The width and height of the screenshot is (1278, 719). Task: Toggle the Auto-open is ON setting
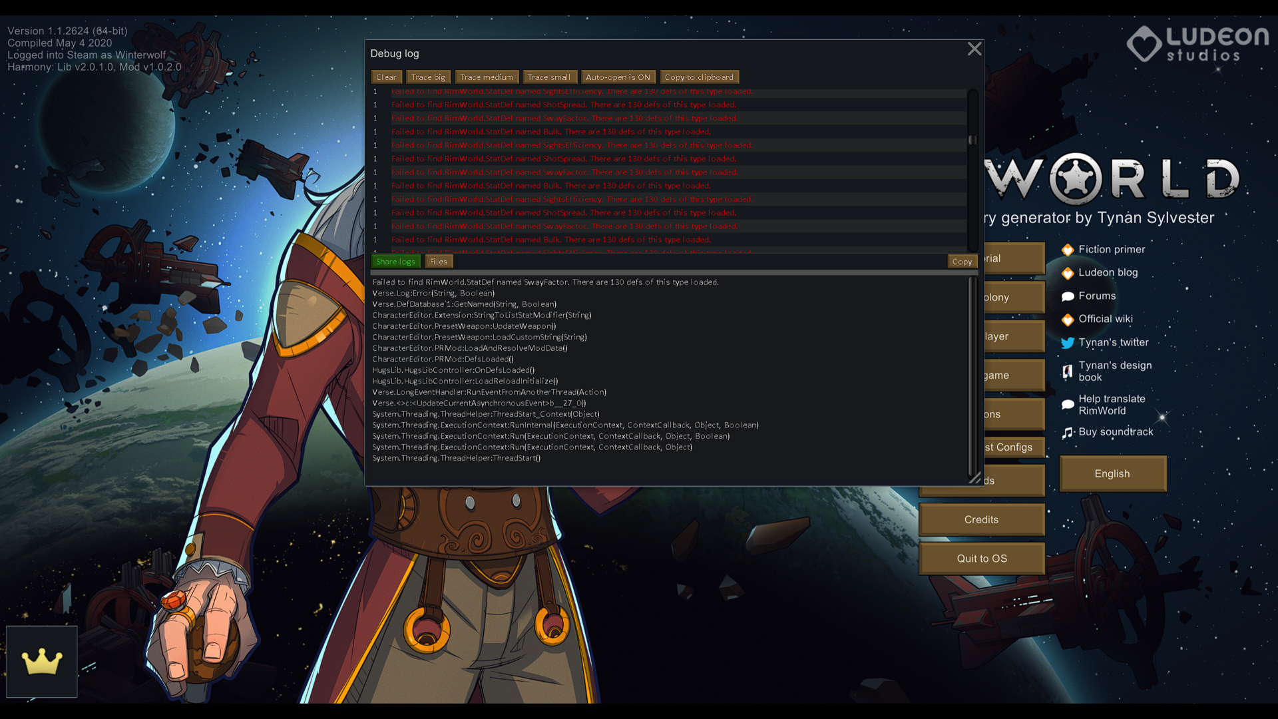pos(618,77)
